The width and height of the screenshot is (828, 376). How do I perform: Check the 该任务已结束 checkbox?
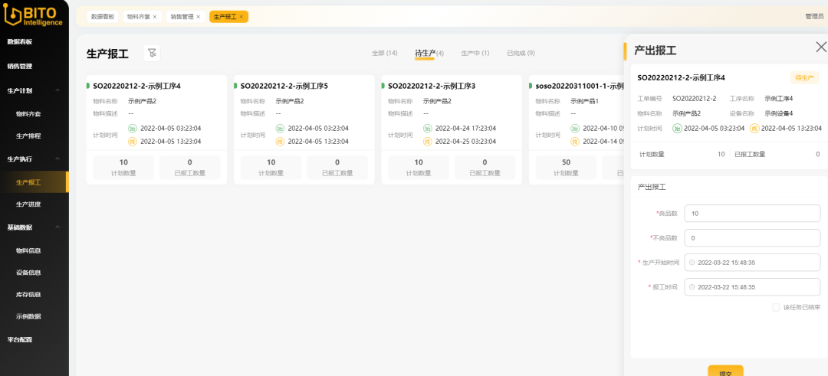point(776,307)
